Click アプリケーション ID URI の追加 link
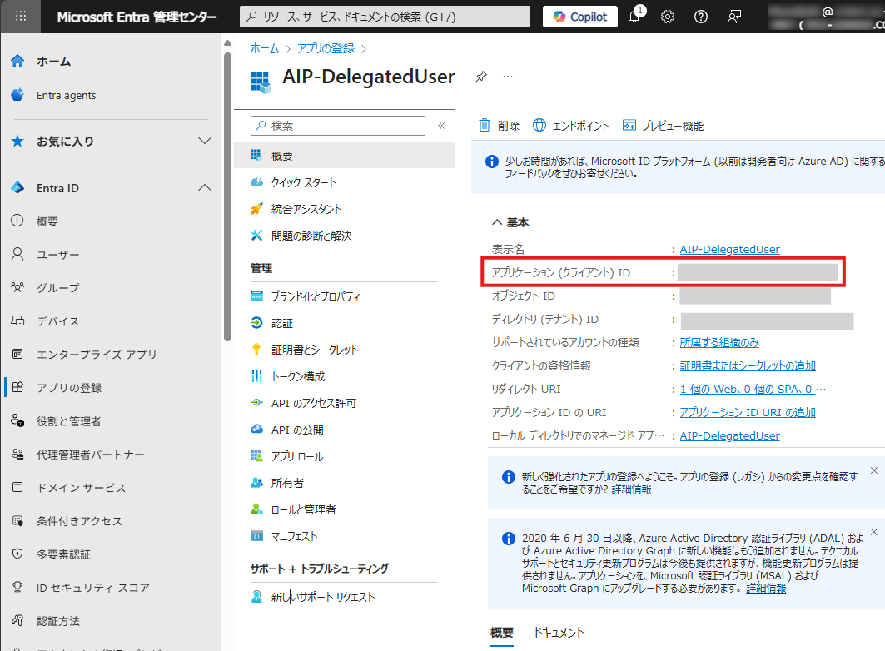Screen dimensions: 885x651 [x=748, y=412]
